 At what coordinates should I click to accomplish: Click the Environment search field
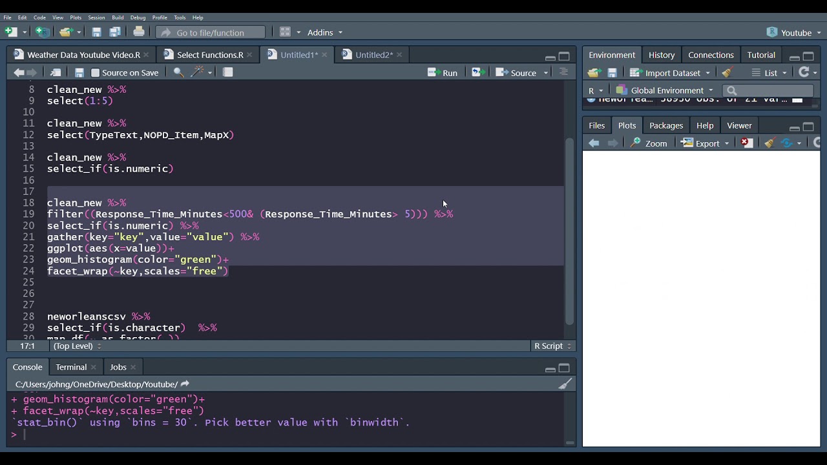pyautogui.click(x=768, y=90)
